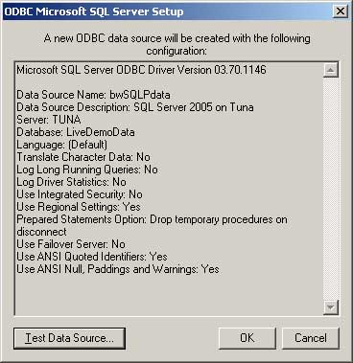Click the Translate Character Data line

coord(83,157)
